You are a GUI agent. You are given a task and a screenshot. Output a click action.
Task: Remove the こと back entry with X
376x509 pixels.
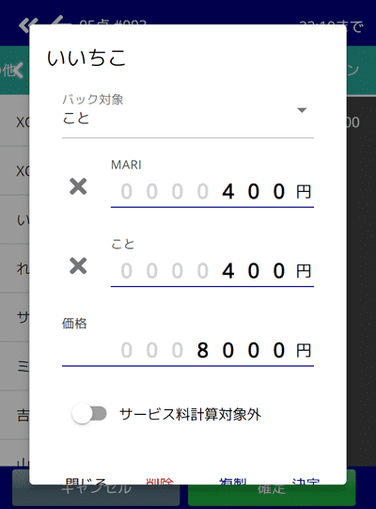pyautogui.click(x=78, y=266)
